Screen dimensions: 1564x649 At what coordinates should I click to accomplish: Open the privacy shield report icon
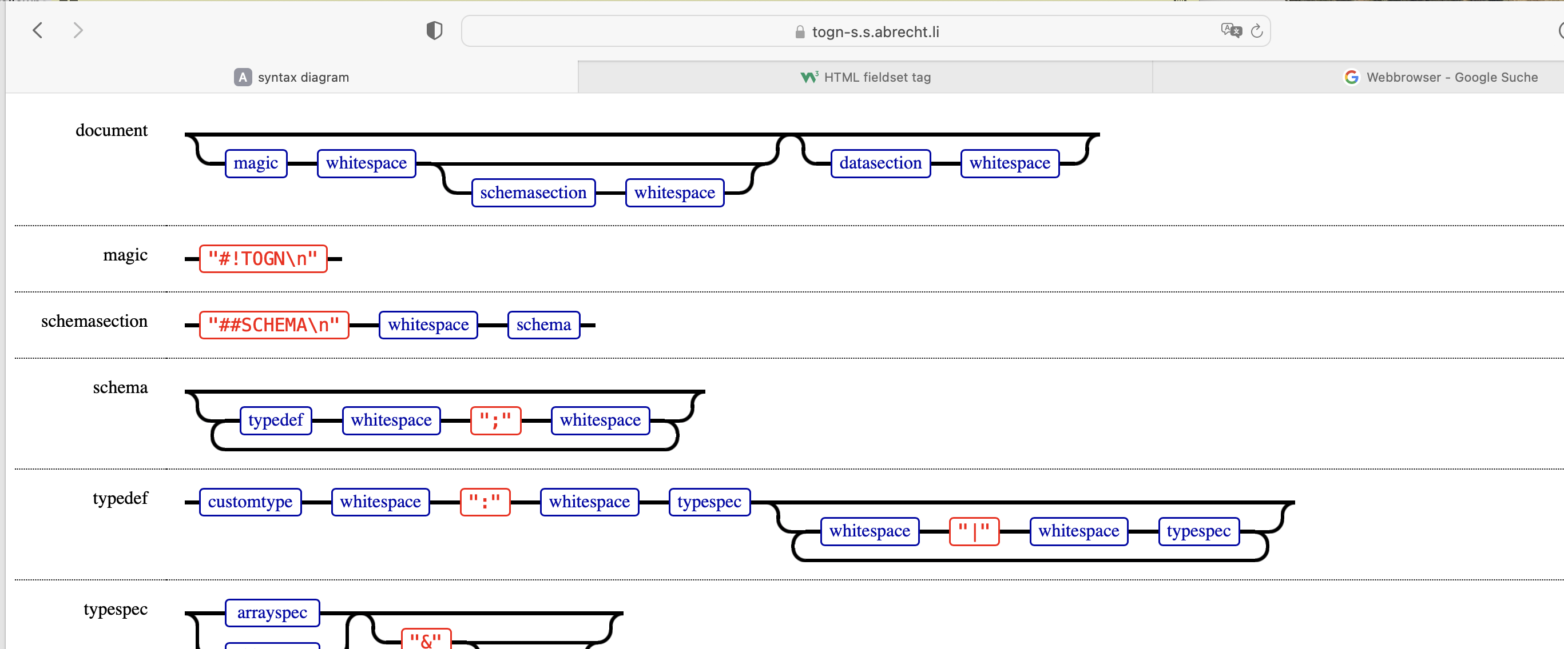[x=434, y=30]
